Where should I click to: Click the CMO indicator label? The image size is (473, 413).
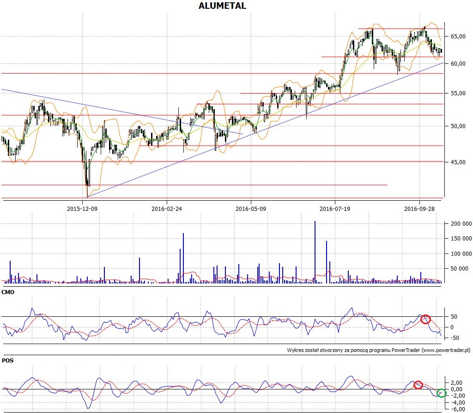pyautogui.click(x=8, y=292)
